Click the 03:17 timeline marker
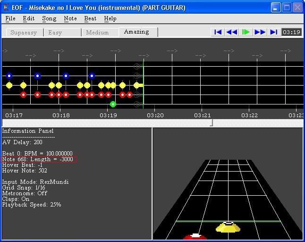Viewport: 305px width, 242px height. 14,115
